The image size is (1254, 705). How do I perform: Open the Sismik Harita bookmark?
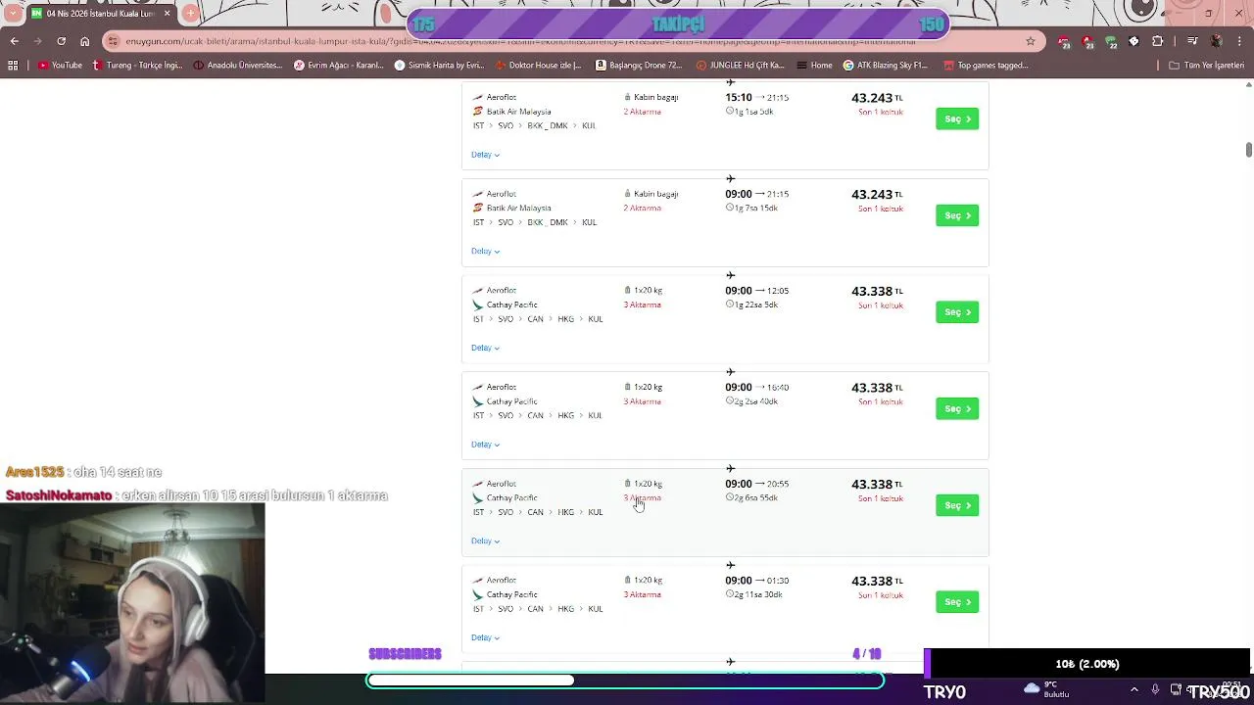[x=439, y=66]
